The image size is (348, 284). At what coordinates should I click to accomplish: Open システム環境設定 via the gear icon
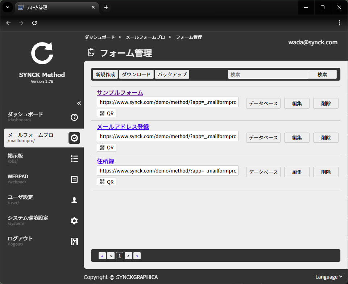point(74,221)
